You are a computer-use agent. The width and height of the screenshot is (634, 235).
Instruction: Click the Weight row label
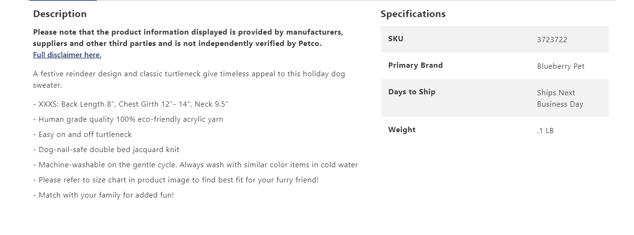pyautogui.click(x=402, y=130)
